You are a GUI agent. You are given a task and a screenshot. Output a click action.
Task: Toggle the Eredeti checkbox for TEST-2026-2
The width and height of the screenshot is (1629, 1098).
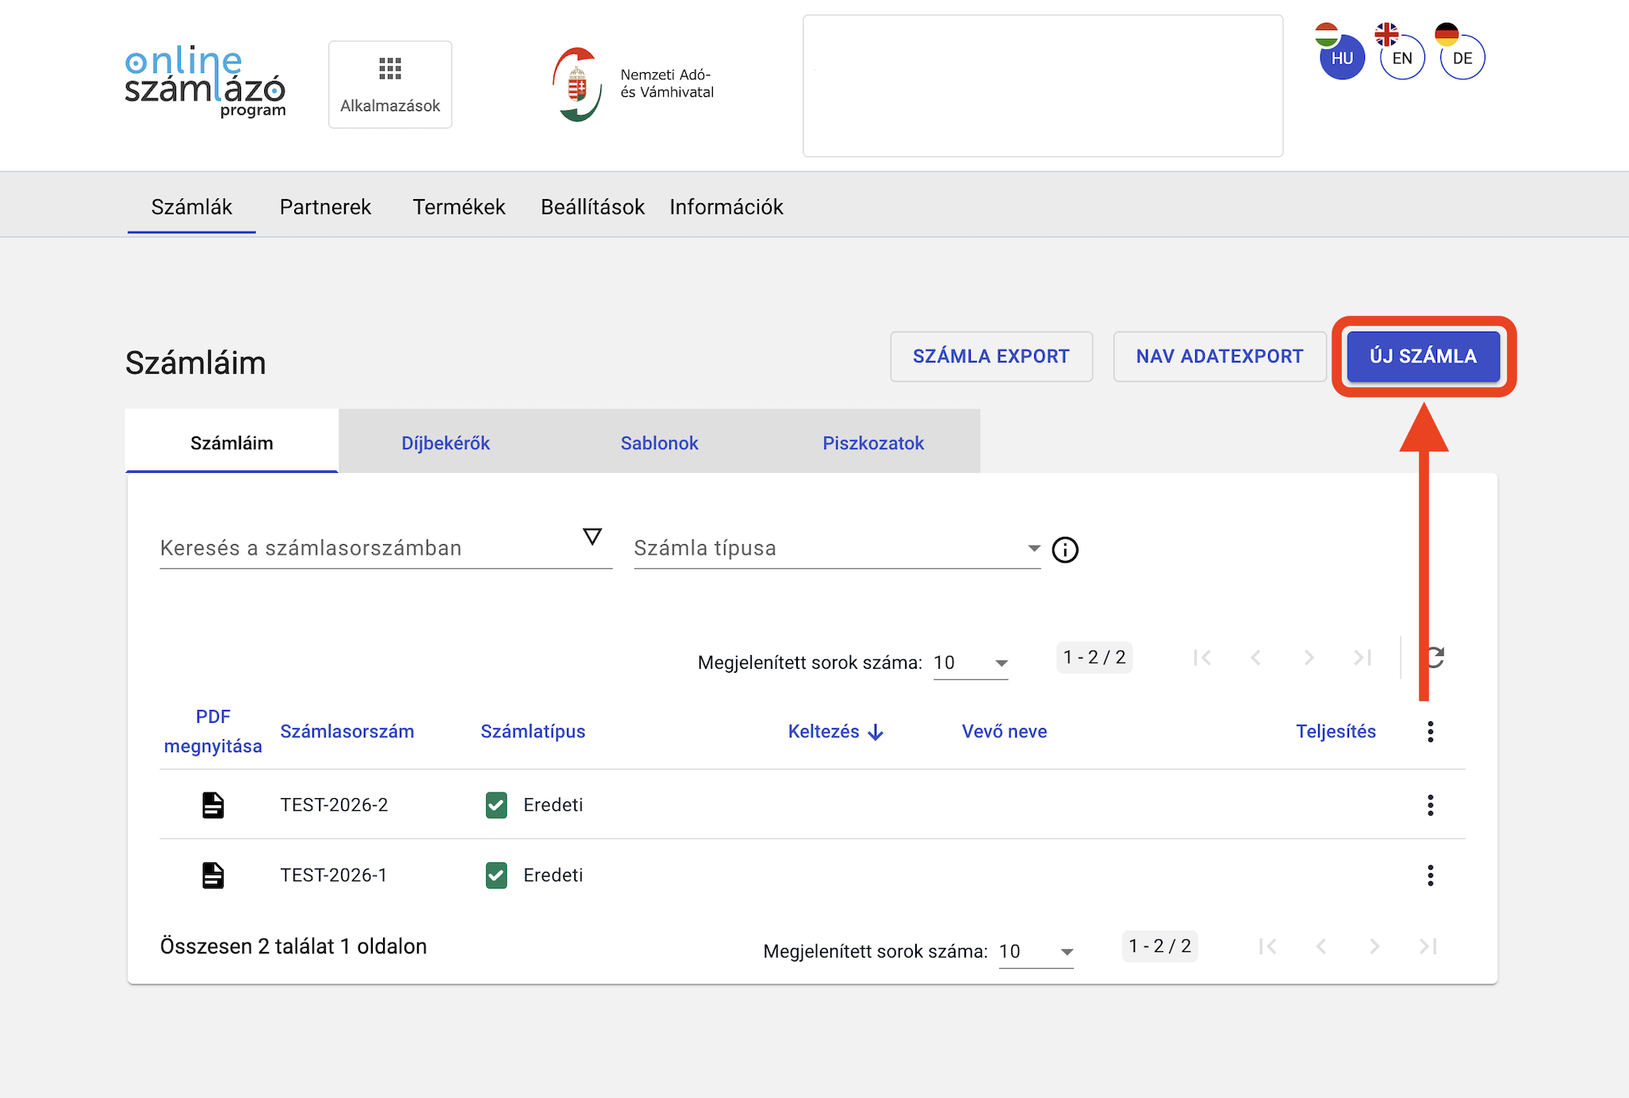coord(496,805)
